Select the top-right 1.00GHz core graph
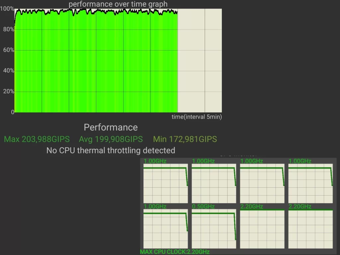This screenshot has height=255, width=340. tap(310, 183)
